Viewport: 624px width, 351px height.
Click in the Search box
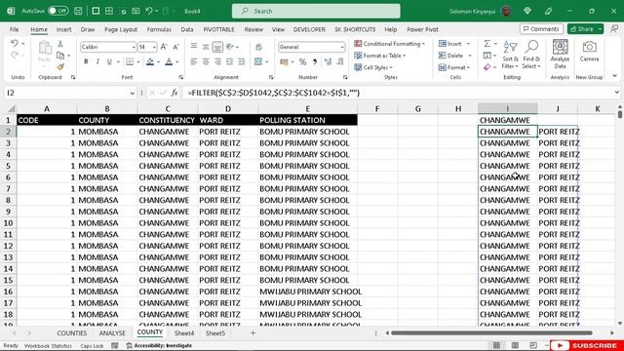point(316,11)
